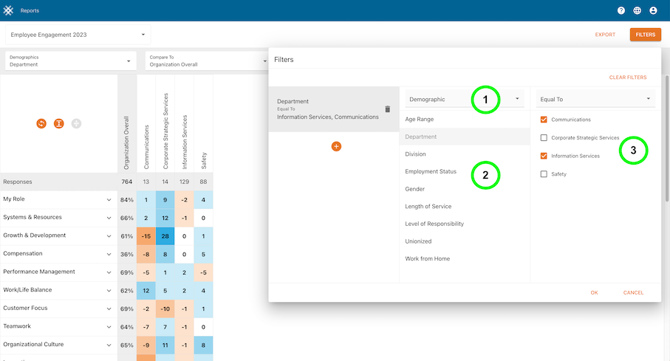Click the -15 Growth & Development heatmap cell

point(146,236)
